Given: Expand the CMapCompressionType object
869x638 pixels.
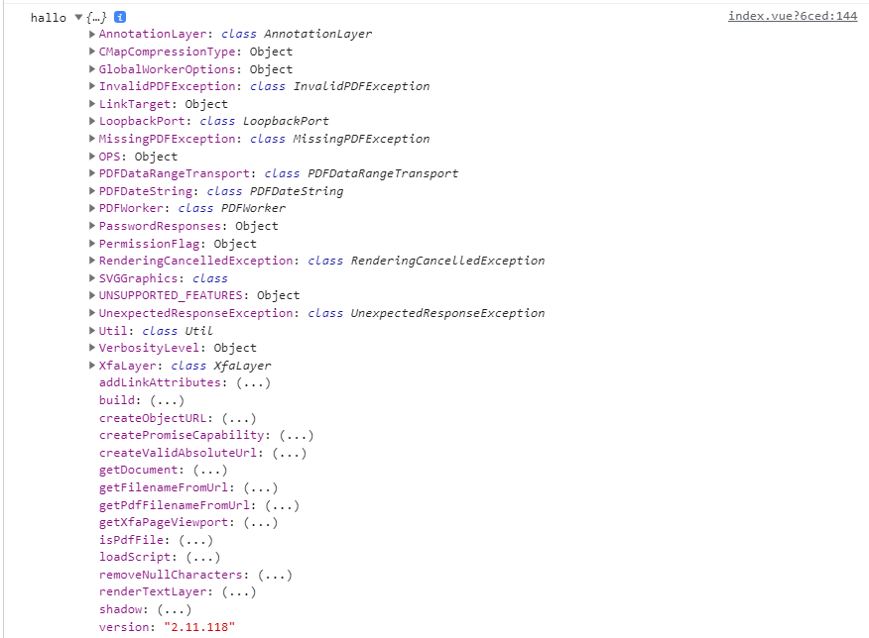Looking at the screenshot, I should click(x=91, y=51).
